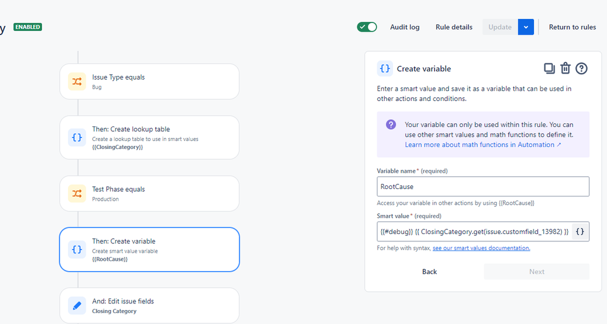The height and width of the screenshot is (324, 607).
Task: Select the Then: Create variable step
Action: tap(149, 249)
